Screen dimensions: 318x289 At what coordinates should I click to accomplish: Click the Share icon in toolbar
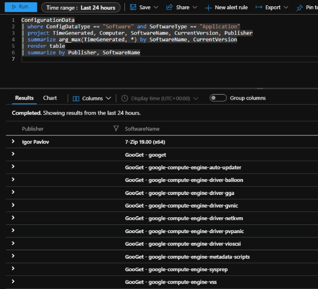pyautogui.click(x=169, y=7)
